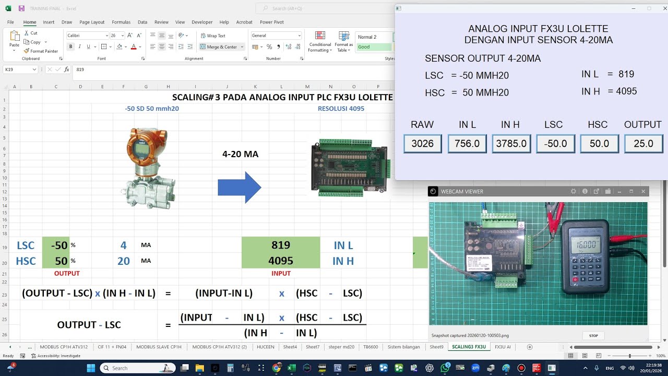
Task: Open the Merge & Center dropdown arrow
Action: (242, 47)
